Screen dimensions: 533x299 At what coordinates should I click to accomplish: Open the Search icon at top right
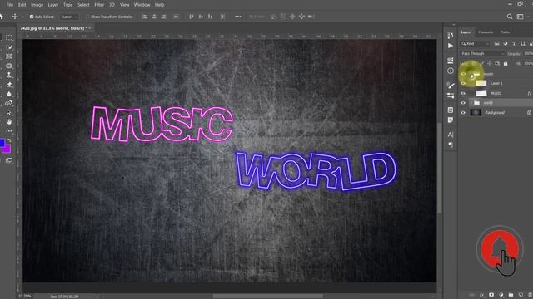pos(509,17)
